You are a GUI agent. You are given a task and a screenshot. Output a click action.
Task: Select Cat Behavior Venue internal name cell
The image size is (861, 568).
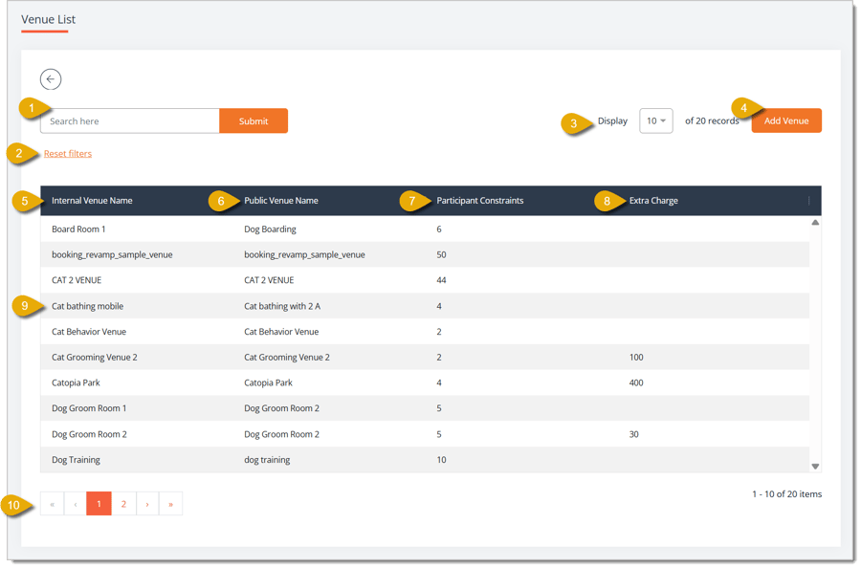coord(90,333)
